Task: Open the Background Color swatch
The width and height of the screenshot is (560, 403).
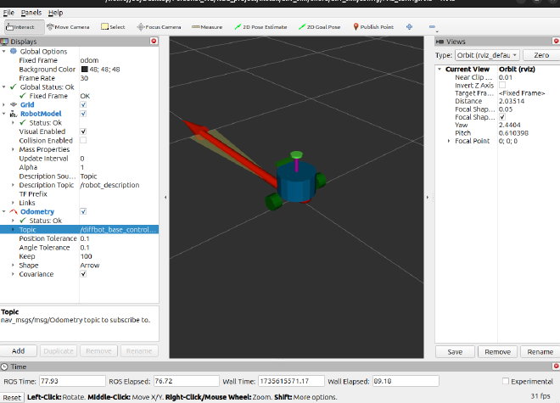Action: pos(84,69)
